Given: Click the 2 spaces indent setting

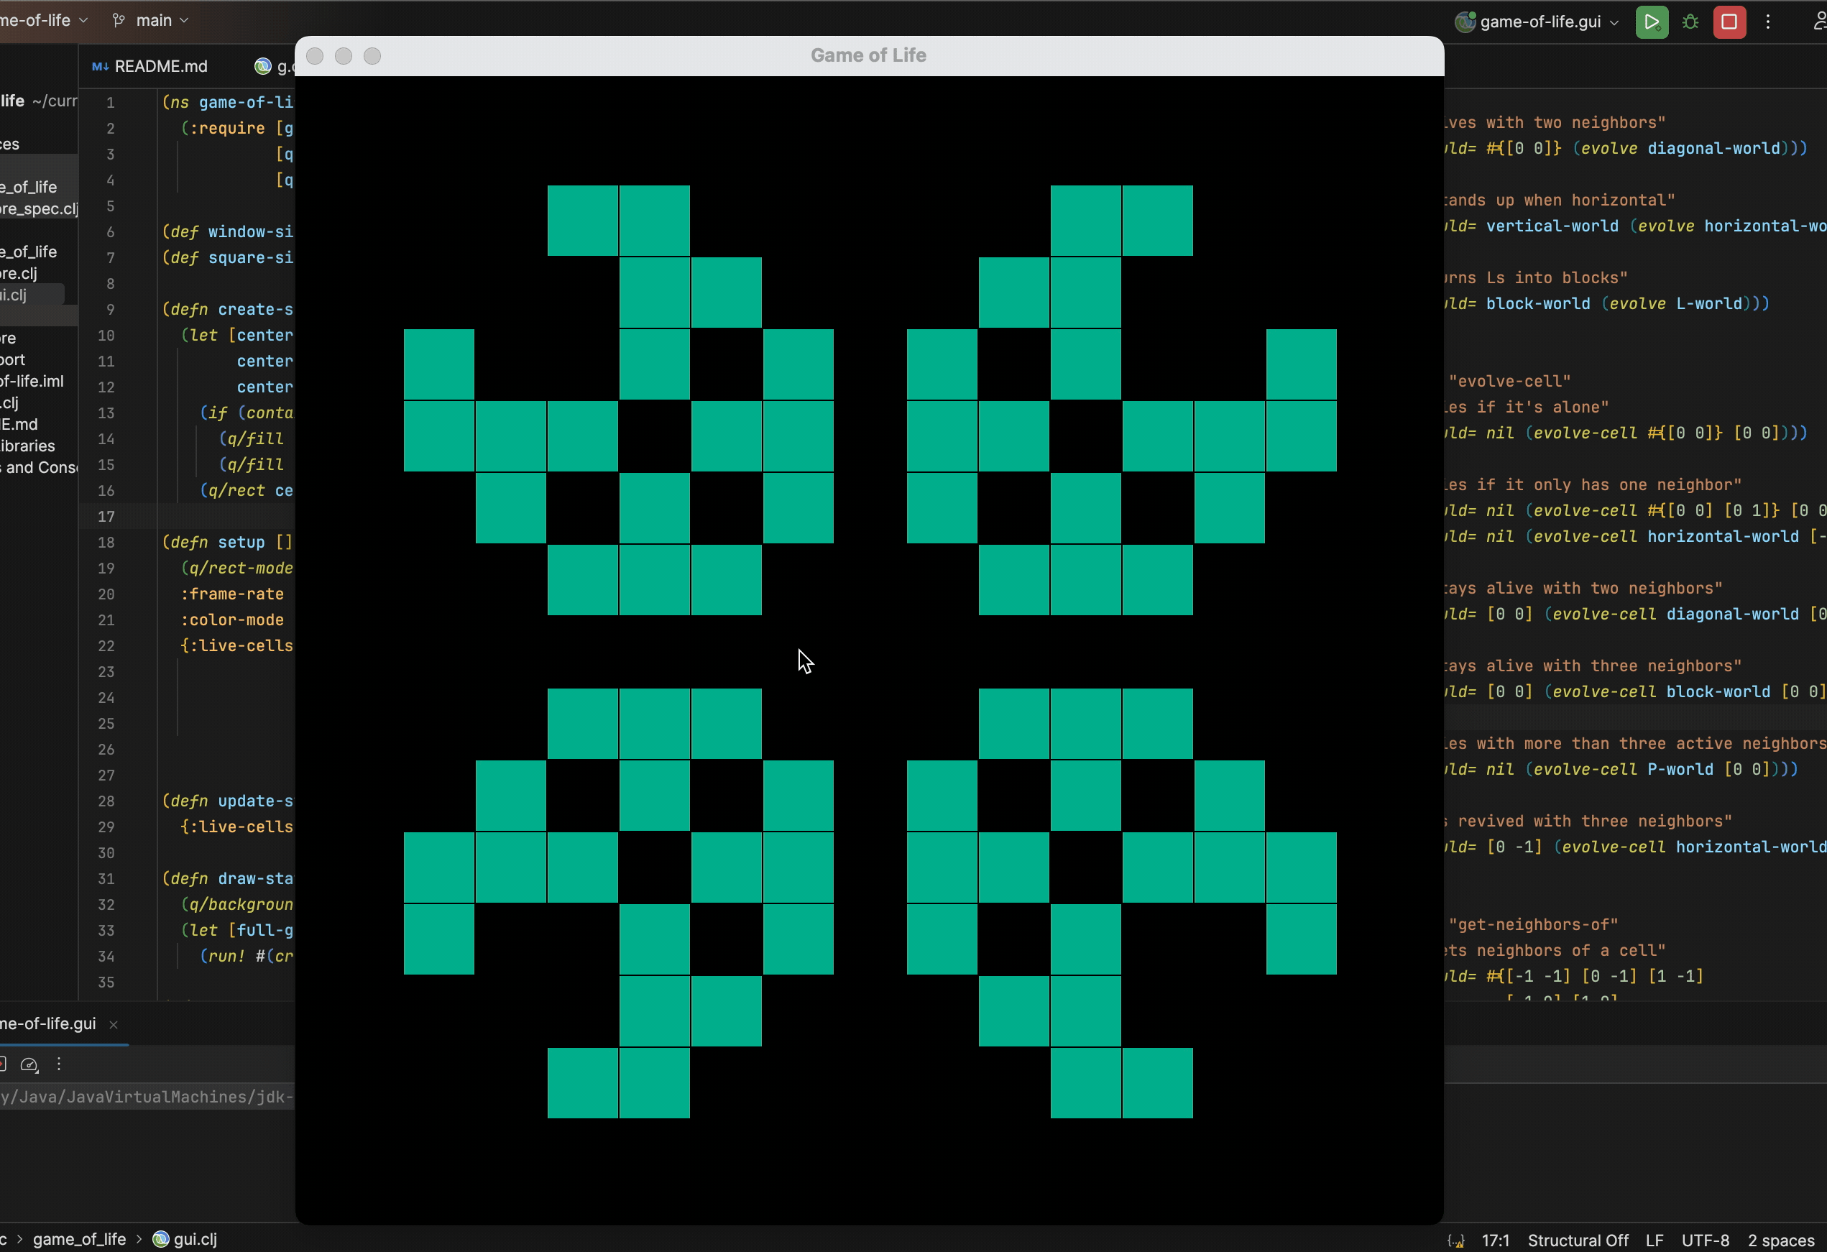Looking at the screenshot, I should (x=1780, y=1241).
